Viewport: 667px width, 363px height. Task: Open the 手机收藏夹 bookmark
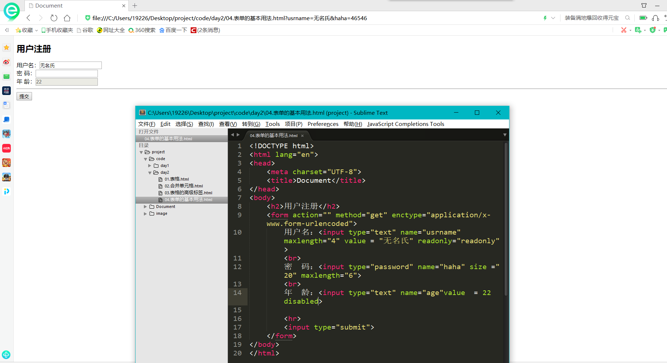(x=57, y=30)
